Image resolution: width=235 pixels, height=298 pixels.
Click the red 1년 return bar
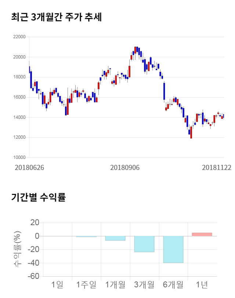202,234
